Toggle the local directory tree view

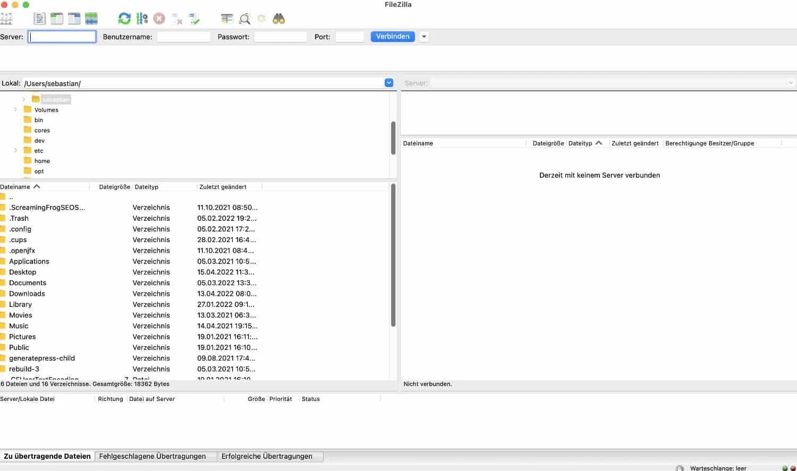tap(56, 18)
